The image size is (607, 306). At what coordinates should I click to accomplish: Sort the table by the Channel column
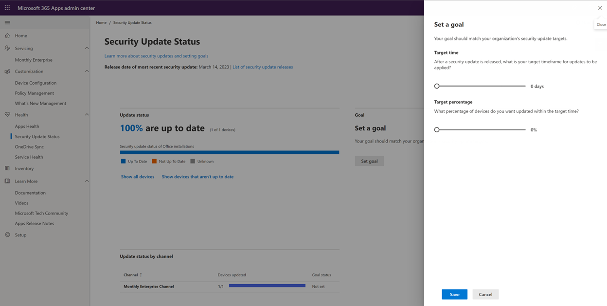point(132,274)
